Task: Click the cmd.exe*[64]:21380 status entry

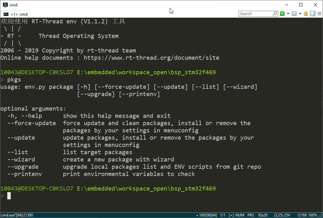Action: point(17,215)
